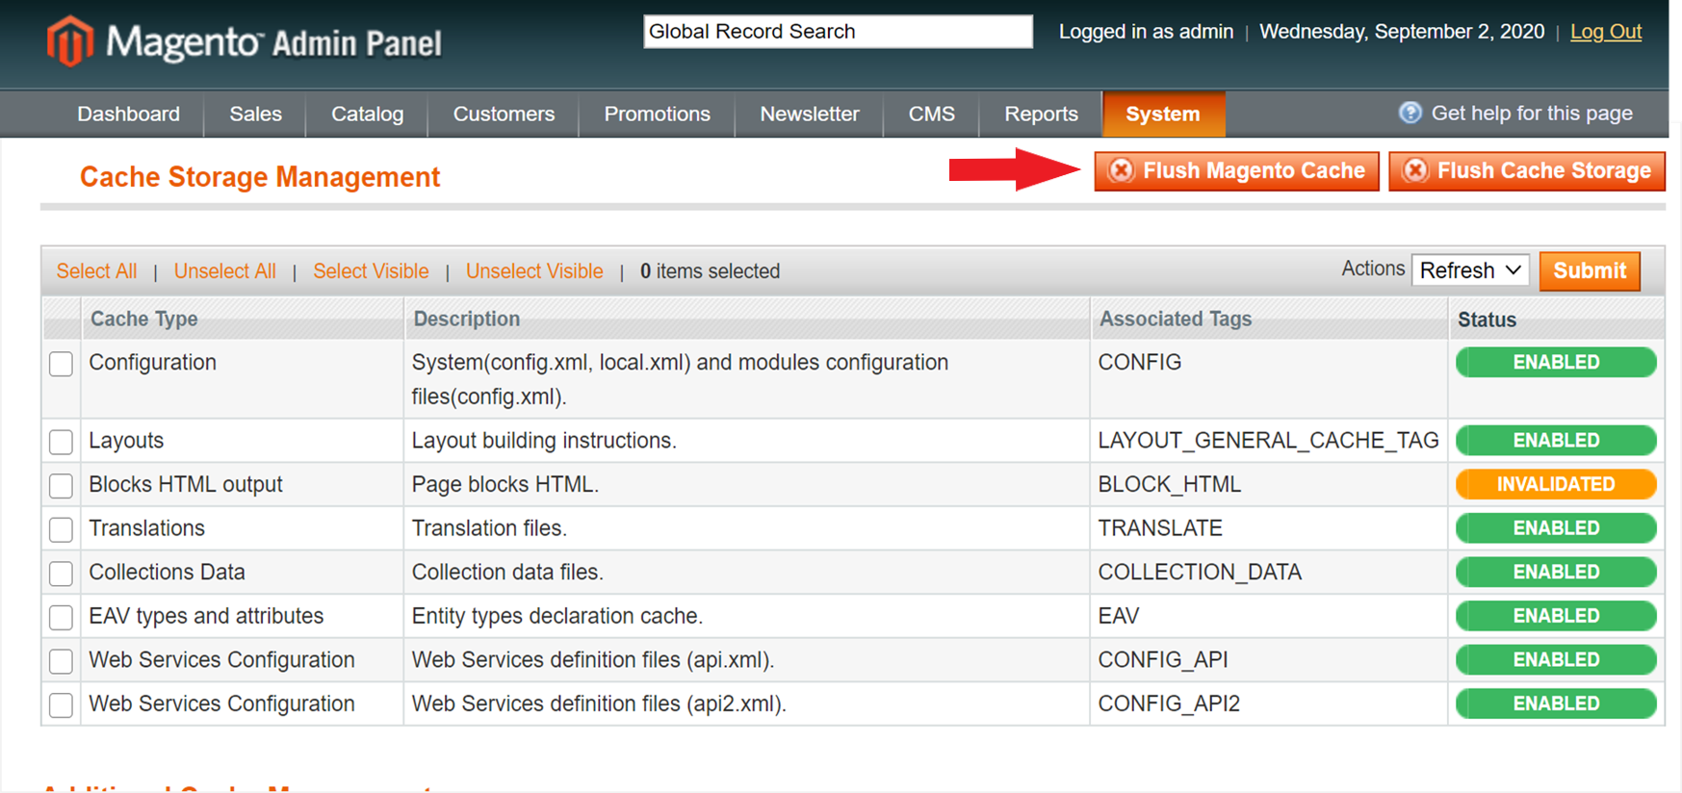Image resolution: width=1682 pixels, height=793 pixels.
Task: Click the 'TRANSLATE' tag cell
Action: pyautogui.click(x=1268, y=527)
